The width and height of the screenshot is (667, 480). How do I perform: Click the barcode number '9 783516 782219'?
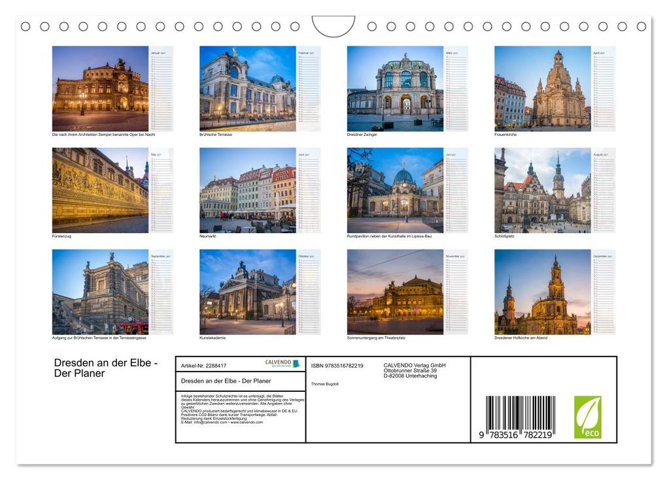515,435
